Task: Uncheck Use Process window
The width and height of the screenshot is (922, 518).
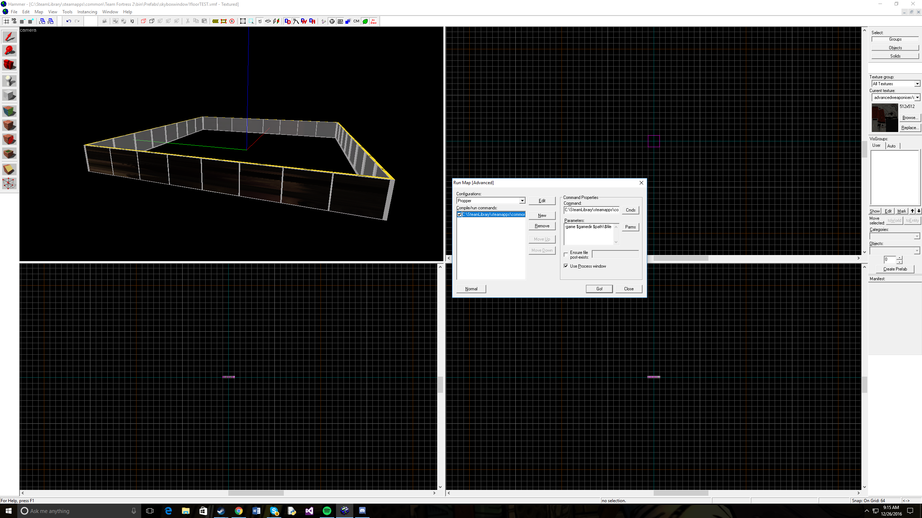Action: click(x=566, y=266)
